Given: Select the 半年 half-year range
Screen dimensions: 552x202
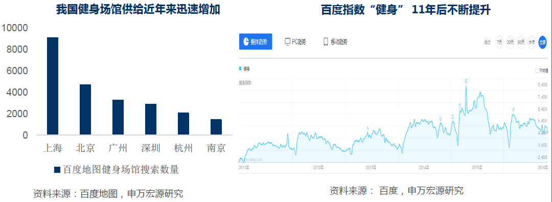Looking at the screenshot, I should [x=532, y=42].
